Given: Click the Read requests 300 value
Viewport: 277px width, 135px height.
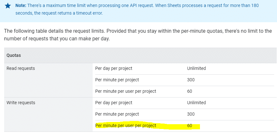Looking at the screenshot, I should tap(191, 80).
